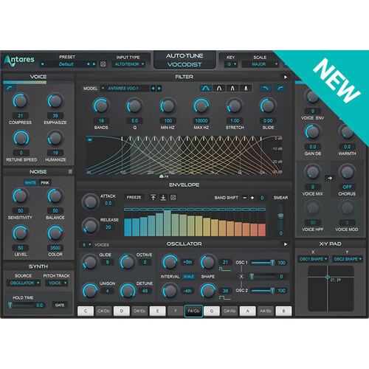Click the envelope raise-all-bands arrow icon

pyautogui.click(x=153, y=197)
